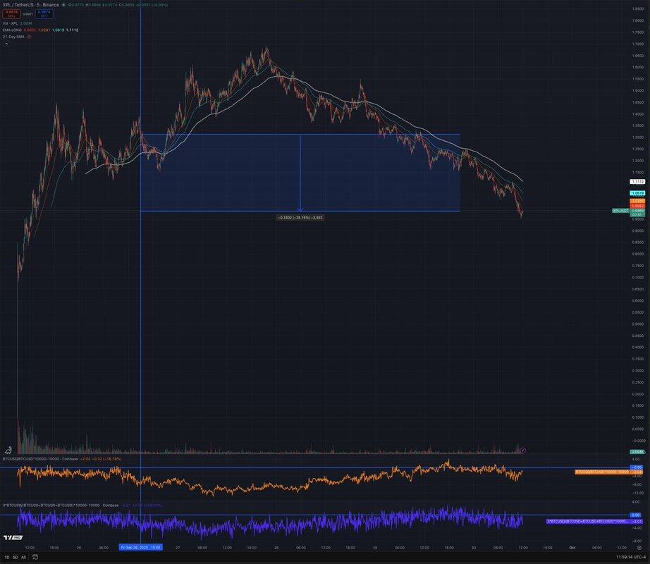Click the measurement label showing -25.15%
The width and height of the screenshot is (650, 564).
coord(300,217)
